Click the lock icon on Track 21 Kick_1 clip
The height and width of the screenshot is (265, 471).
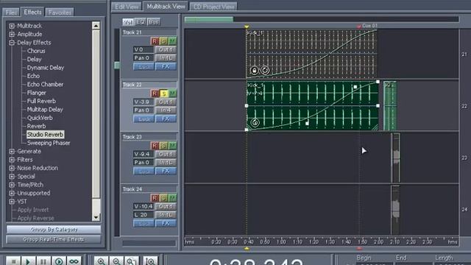pos(255,71)
